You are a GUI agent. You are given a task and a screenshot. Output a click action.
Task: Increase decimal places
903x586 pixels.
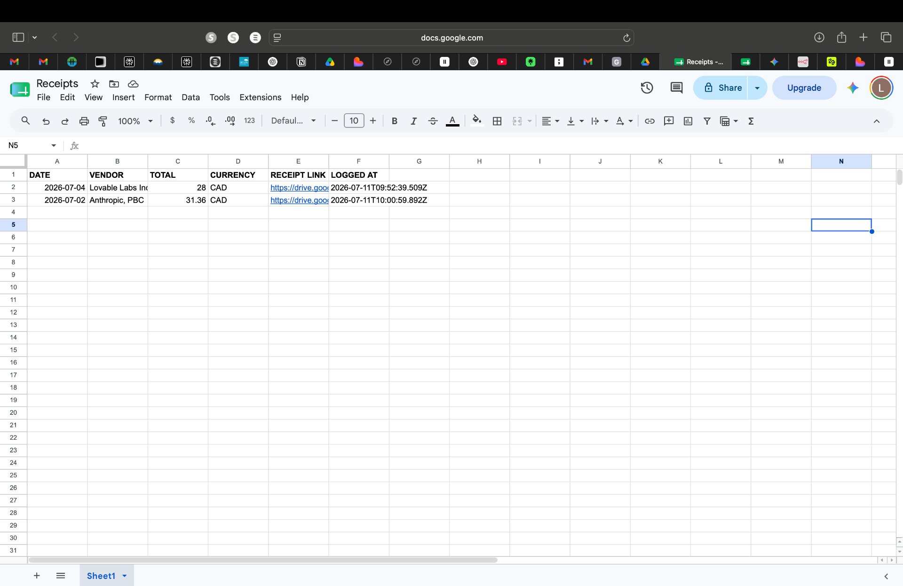230,121
